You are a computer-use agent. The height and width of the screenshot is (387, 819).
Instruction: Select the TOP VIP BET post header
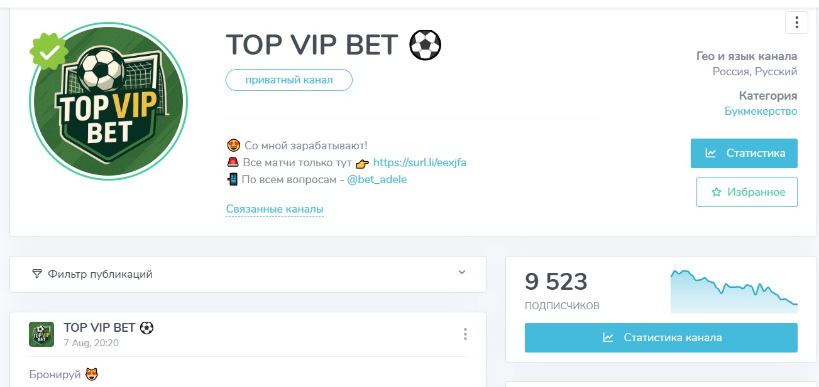pos(101,327)
